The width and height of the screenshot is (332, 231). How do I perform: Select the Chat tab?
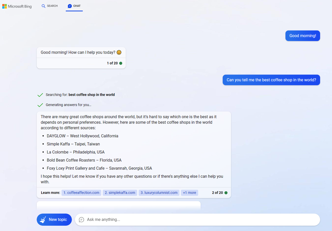click(74, 6)
